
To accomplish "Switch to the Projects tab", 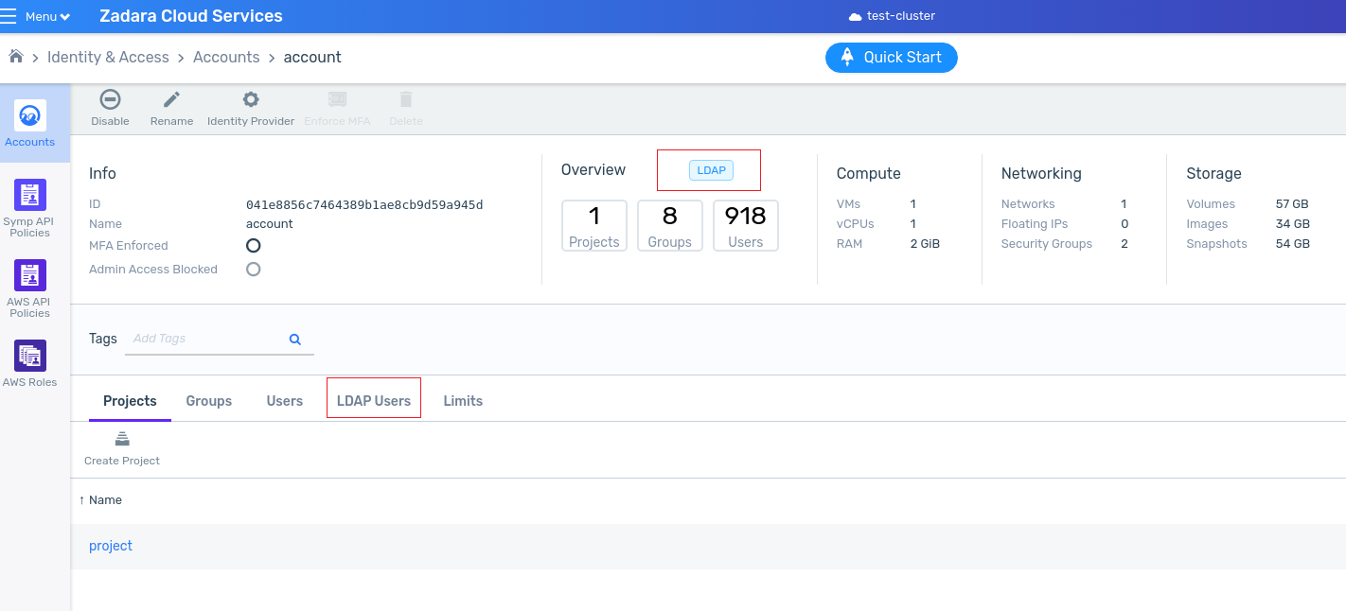I will tap(130, 401).
